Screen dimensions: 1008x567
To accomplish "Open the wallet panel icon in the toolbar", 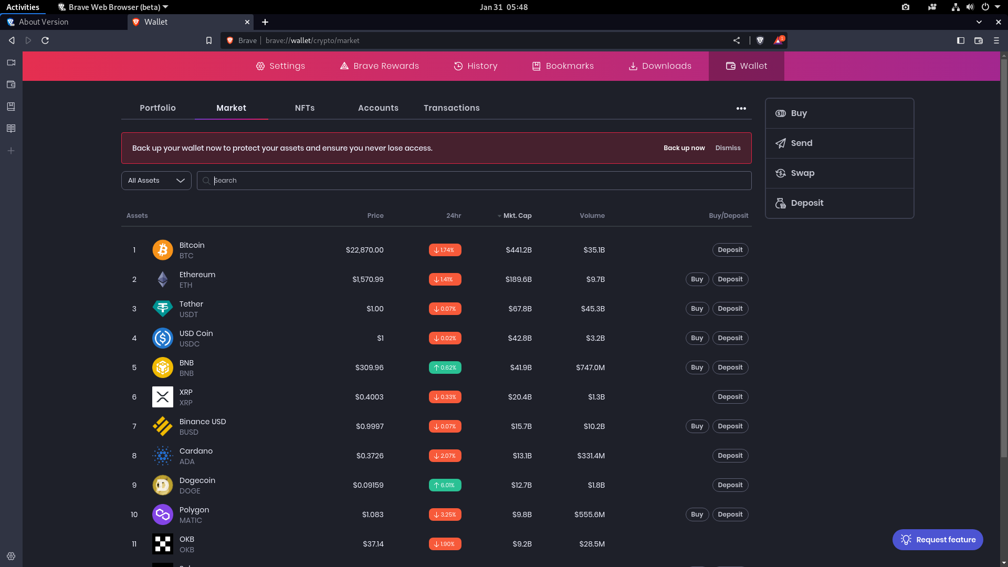I will pyautogui.click(x=979, y=40).
